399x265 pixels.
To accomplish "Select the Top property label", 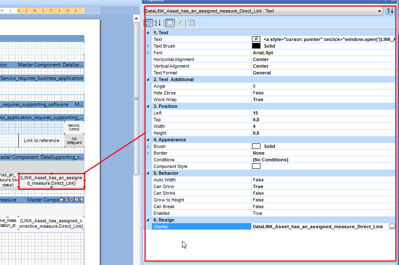I will tap(157, 120).
